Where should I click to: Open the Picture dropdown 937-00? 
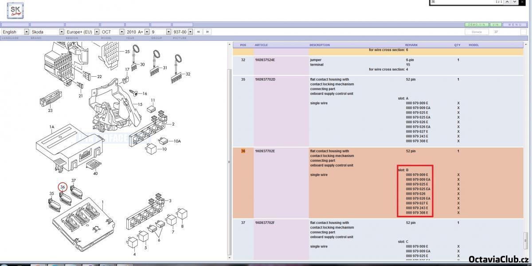183,32
